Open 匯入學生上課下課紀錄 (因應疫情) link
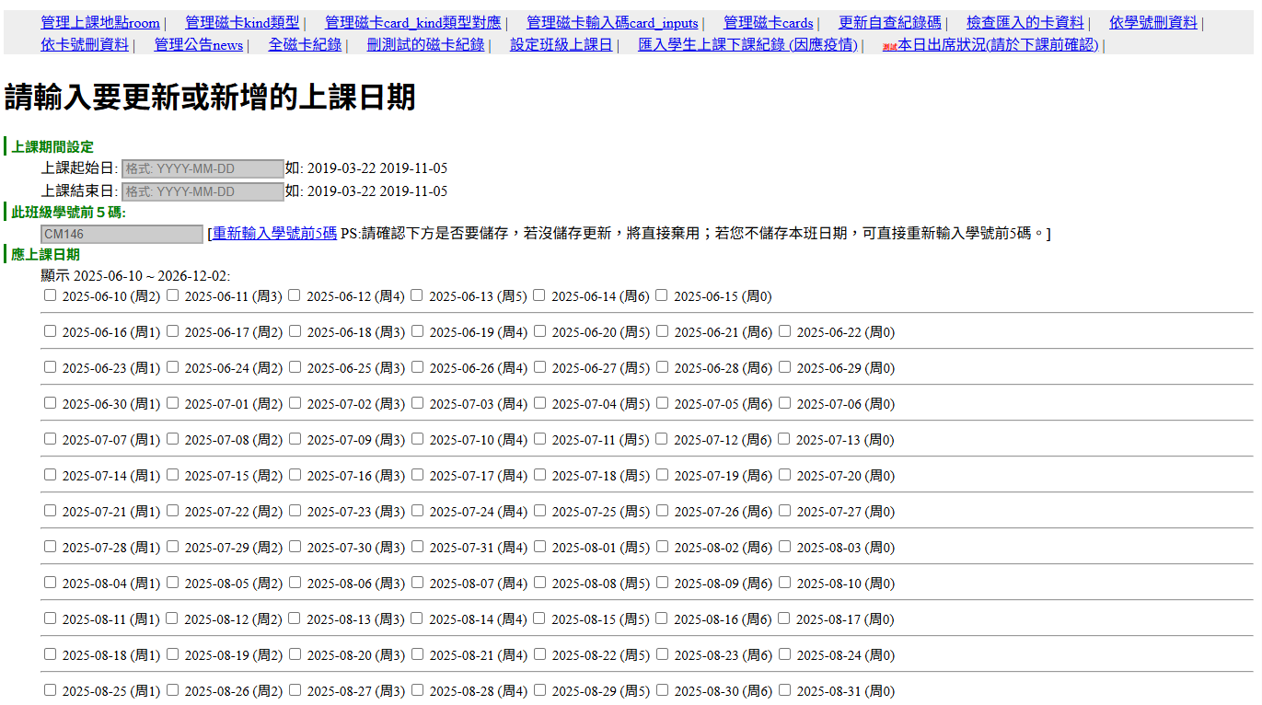Viewport: 1262px width, 705px height. click(747, 44)
